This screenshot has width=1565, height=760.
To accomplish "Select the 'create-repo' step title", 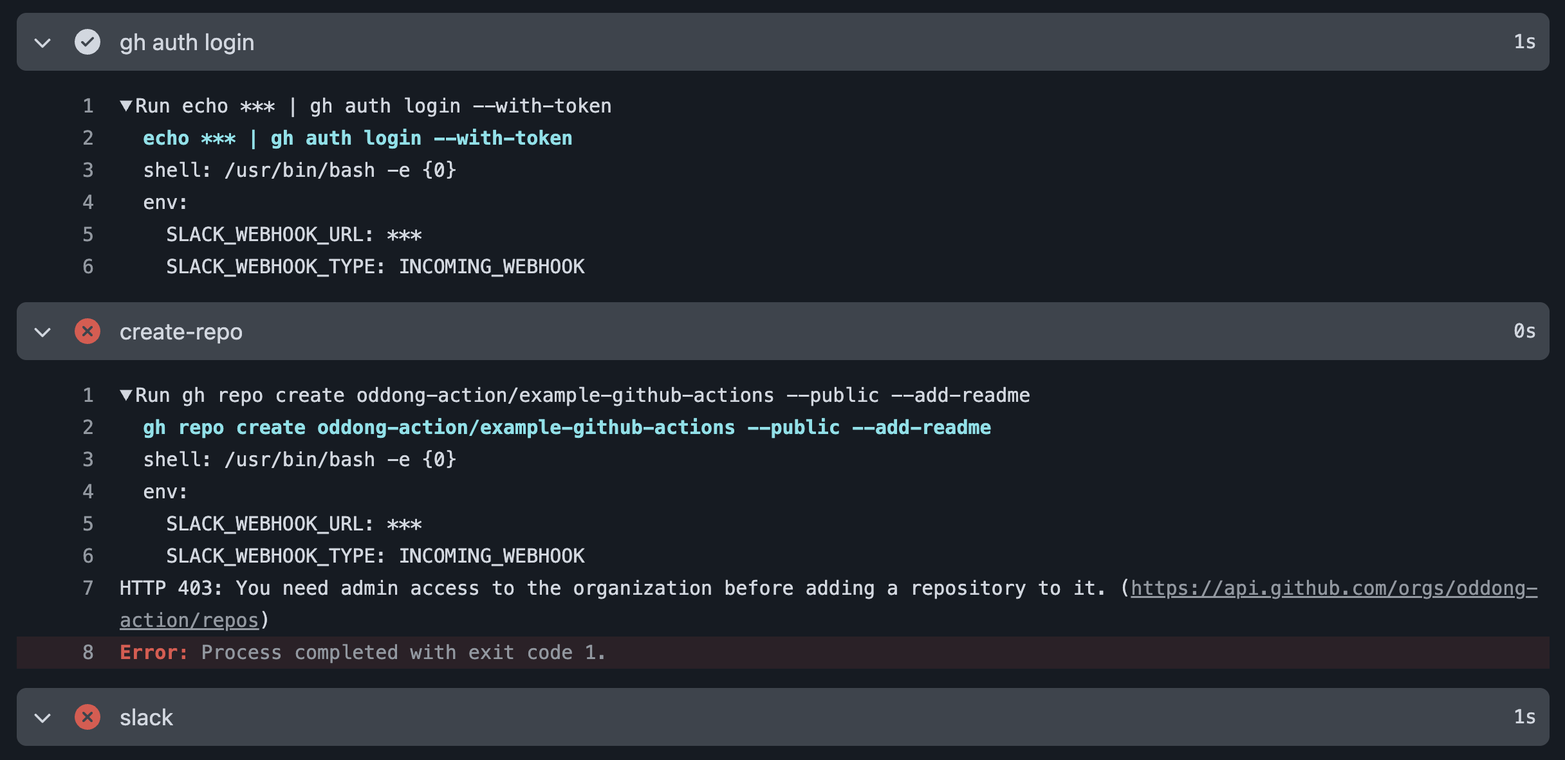I will pos(181,332).
